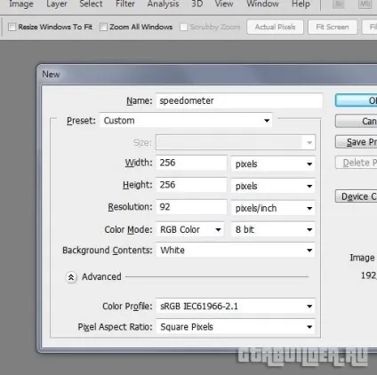Open the Analysis menu
The image size is (377, 375).
pyautogui.click(x=163, y=4)
